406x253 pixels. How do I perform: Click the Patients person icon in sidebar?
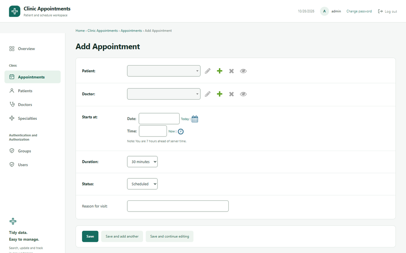tap(12, 91)
